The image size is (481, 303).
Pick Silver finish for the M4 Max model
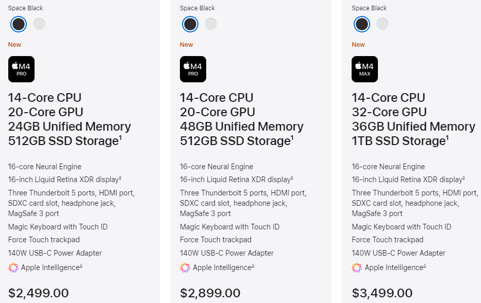[383, 24]
